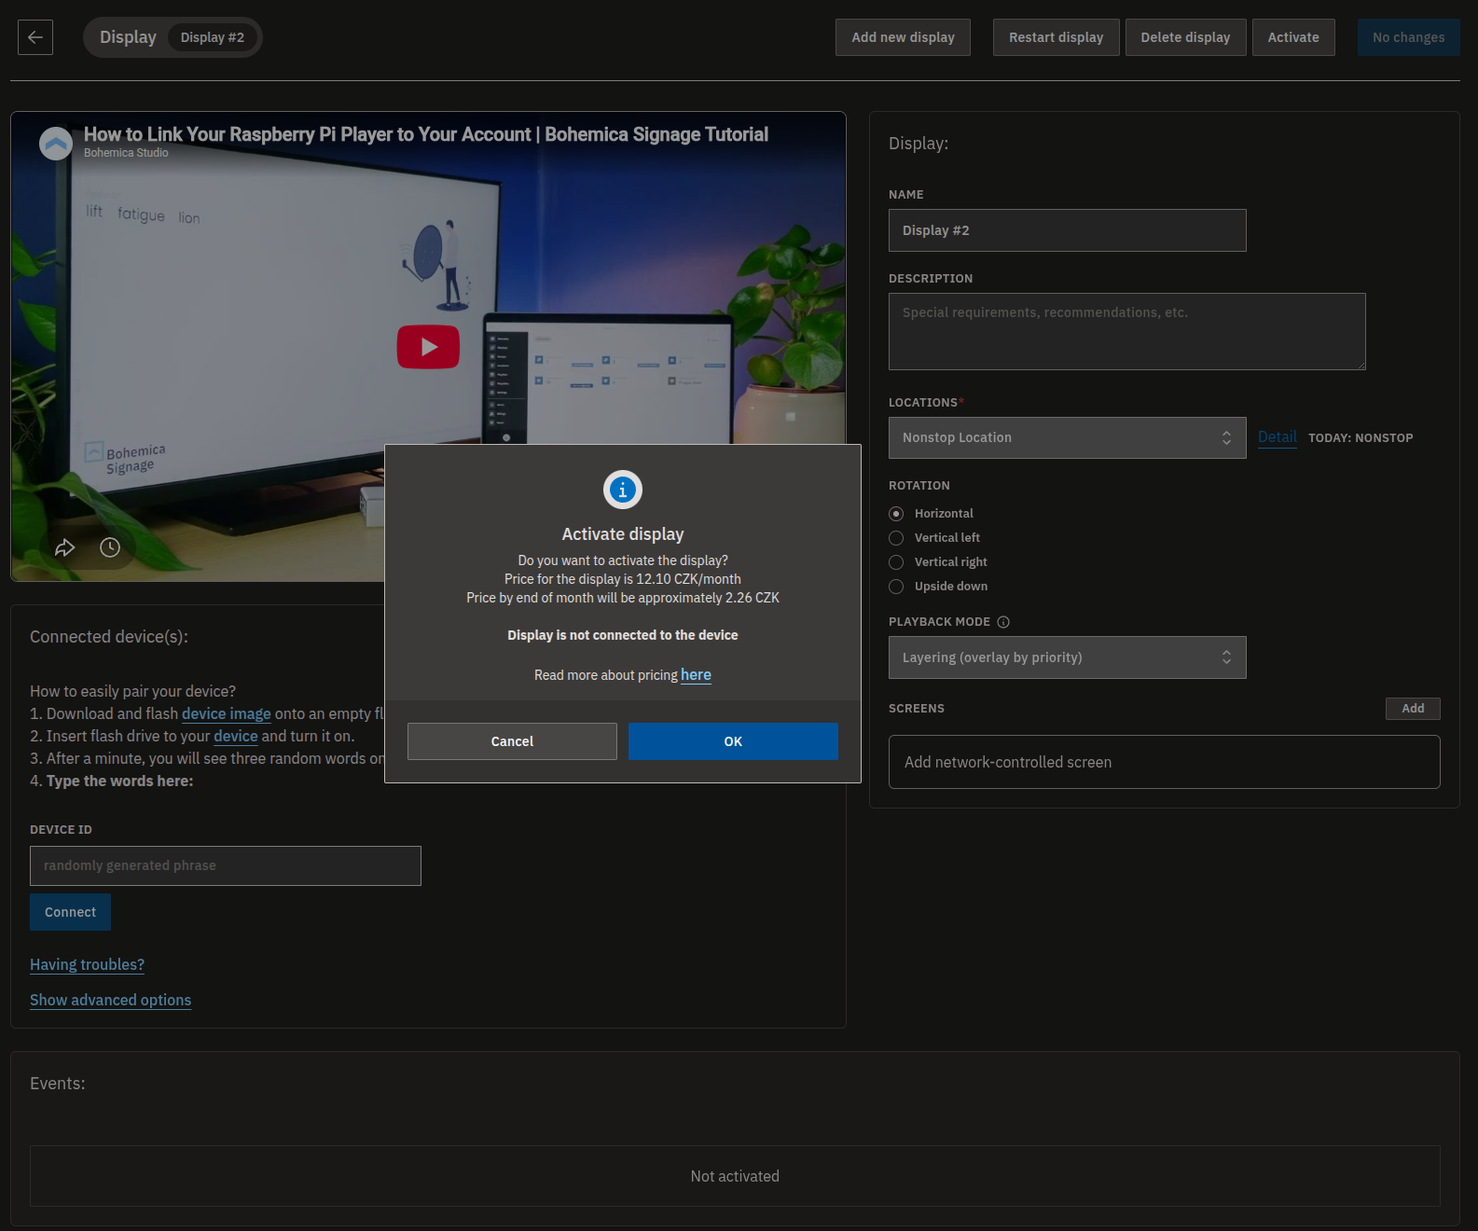The height and width of the screenshot is (1231, 1478).
Task: Click the back arrow icon
Action: [35, 37]
